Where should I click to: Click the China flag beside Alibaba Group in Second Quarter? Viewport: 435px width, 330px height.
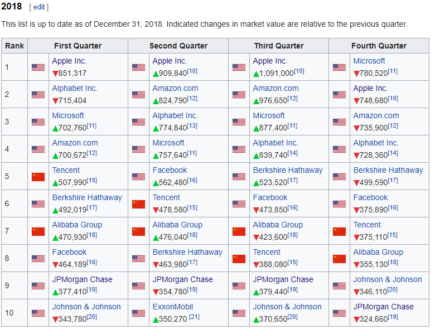(138, 231)
